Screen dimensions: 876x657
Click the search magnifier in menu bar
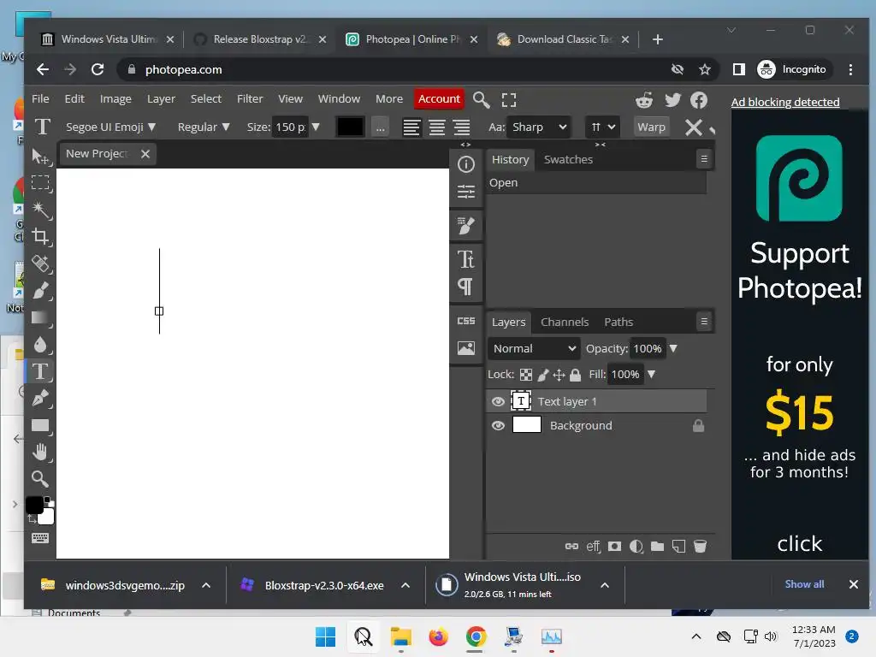coord(481,100)
